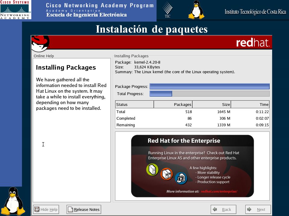289x216 pixels.
Task: Click the Tux penguin in the header
Action: 197,10
